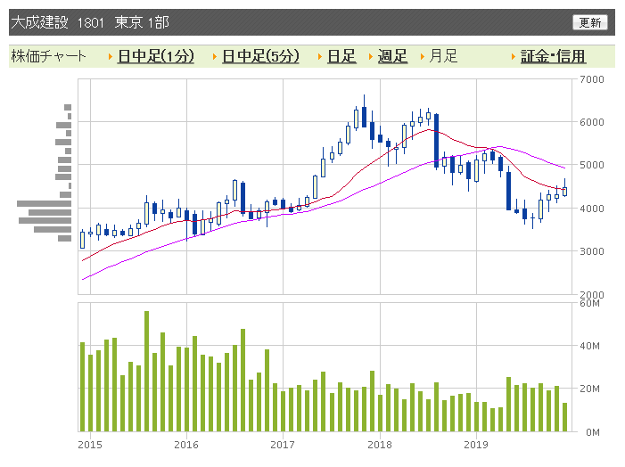Click the 40M volume axis label

[x=590, y=346]
